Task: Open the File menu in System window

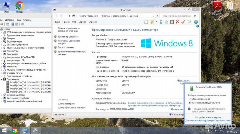Action: pos(57,22)
